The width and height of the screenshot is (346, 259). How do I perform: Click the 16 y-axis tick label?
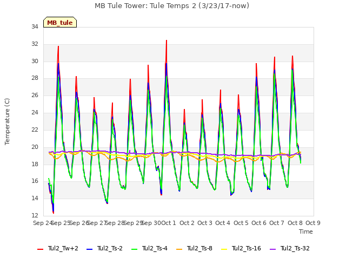[35, 181]
